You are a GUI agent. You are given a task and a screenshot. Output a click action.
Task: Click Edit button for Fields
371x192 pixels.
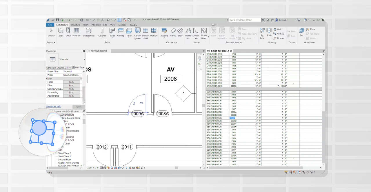[x=72, y=82]
